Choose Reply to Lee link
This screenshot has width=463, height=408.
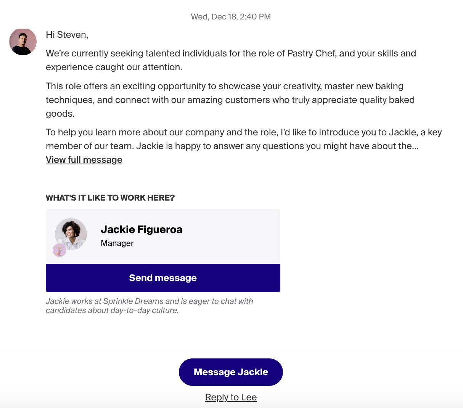(231, 397)
